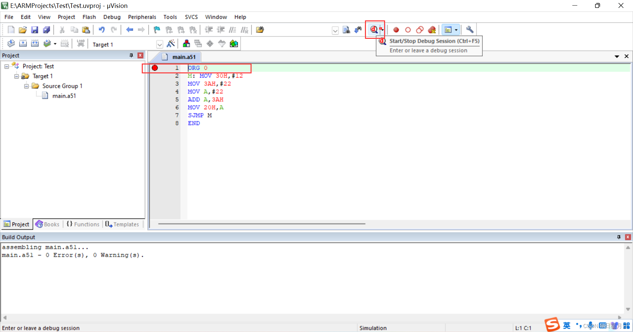Image resolution: width=633 pixels, height=332 pixels.
Task: Open the Target 1 combo box dropdown
Action: click(x=160, y=44)
